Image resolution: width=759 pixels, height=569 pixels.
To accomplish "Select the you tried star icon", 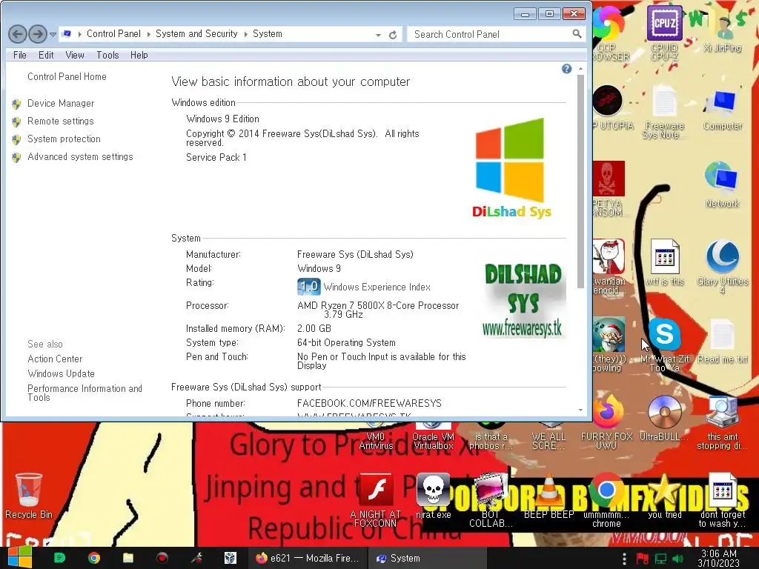I will [665, 496].
